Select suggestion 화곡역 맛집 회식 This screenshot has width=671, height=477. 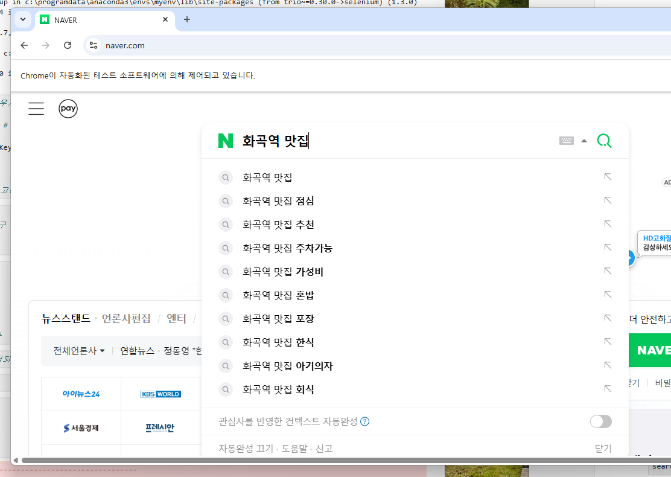(x=415, y=389)
